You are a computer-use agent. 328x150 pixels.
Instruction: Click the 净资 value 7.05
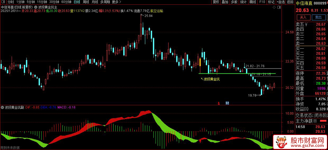pos(322,104)
